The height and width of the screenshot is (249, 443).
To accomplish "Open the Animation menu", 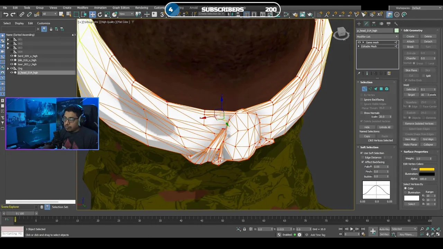I will [x=100, y=8].
